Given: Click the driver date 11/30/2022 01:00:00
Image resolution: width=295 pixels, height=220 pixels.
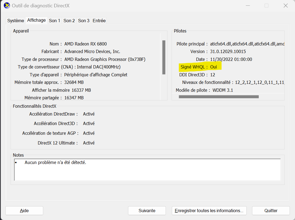Looking at the screenshot, I should coord(231,59).
